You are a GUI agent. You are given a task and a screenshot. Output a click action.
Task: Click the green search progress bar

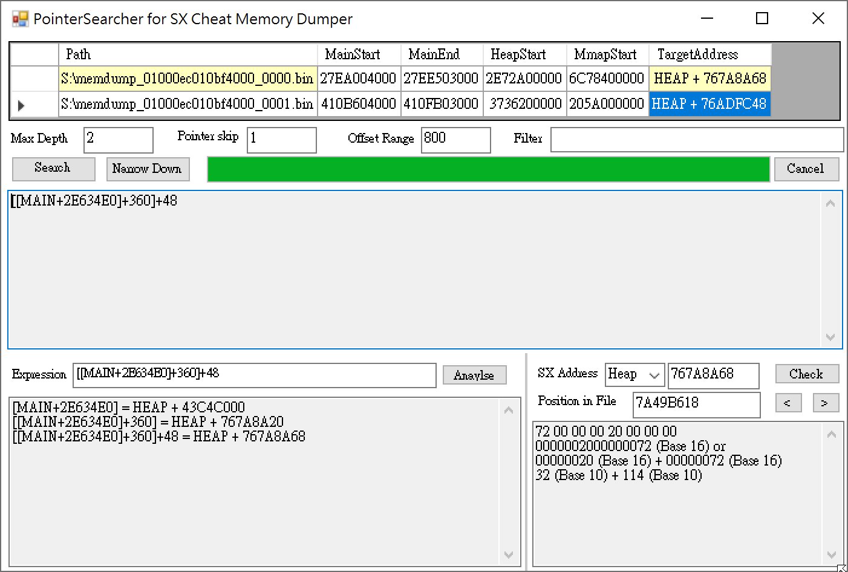point(488,169)
